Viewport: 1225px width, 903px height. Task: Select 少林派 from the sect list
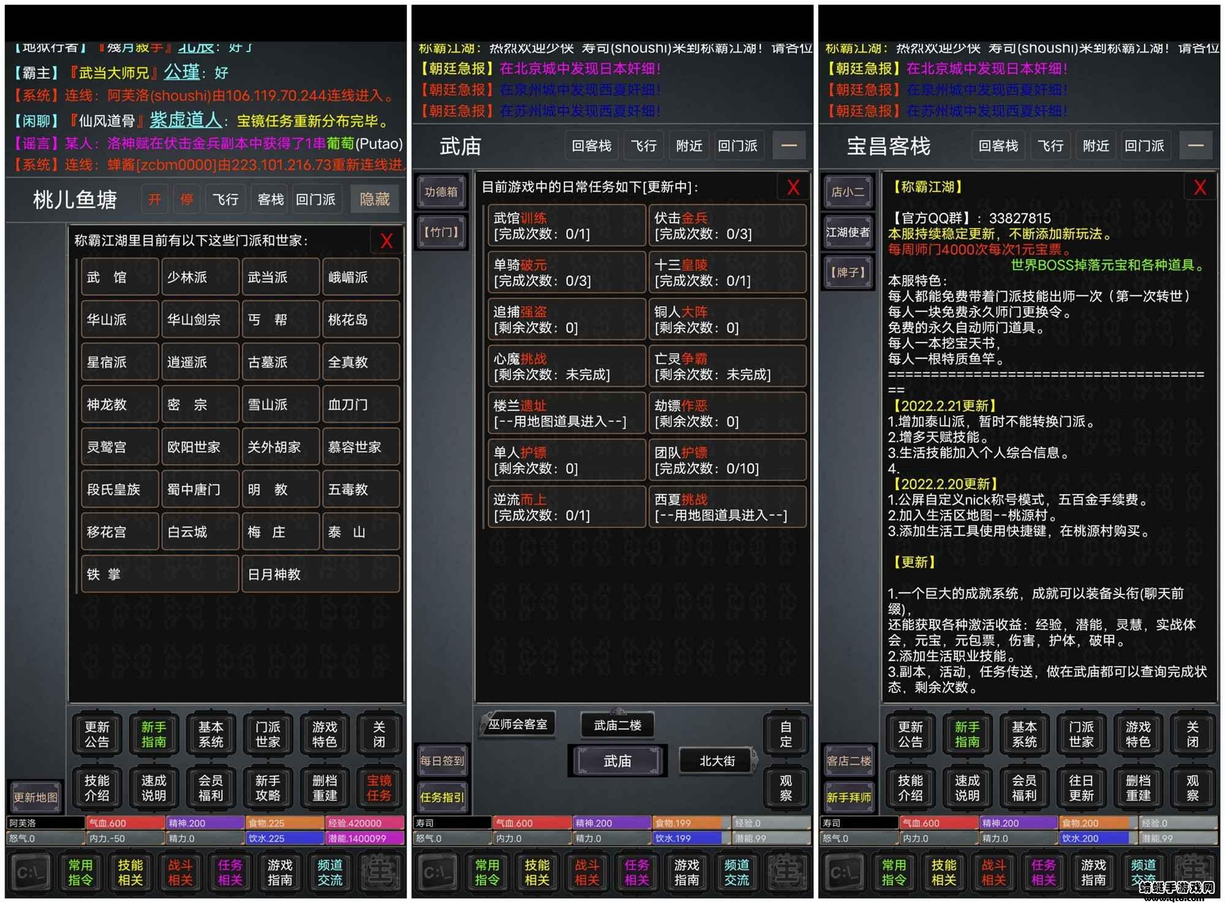point(200,278)
